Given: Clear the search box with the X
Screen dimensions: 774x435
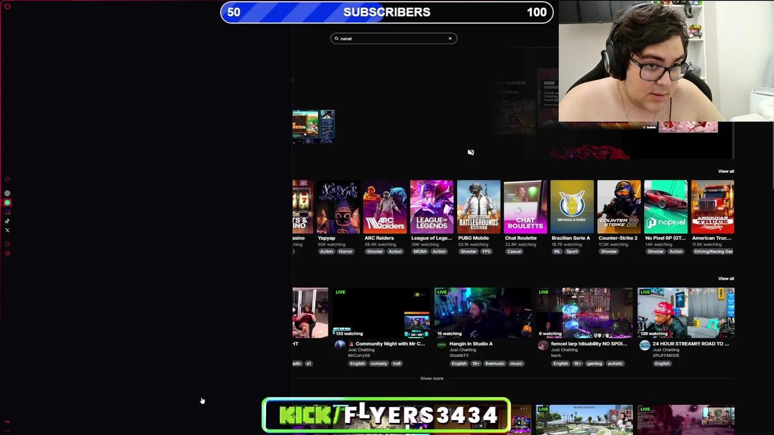Looking at the screenshot, I should click(450, 39).
